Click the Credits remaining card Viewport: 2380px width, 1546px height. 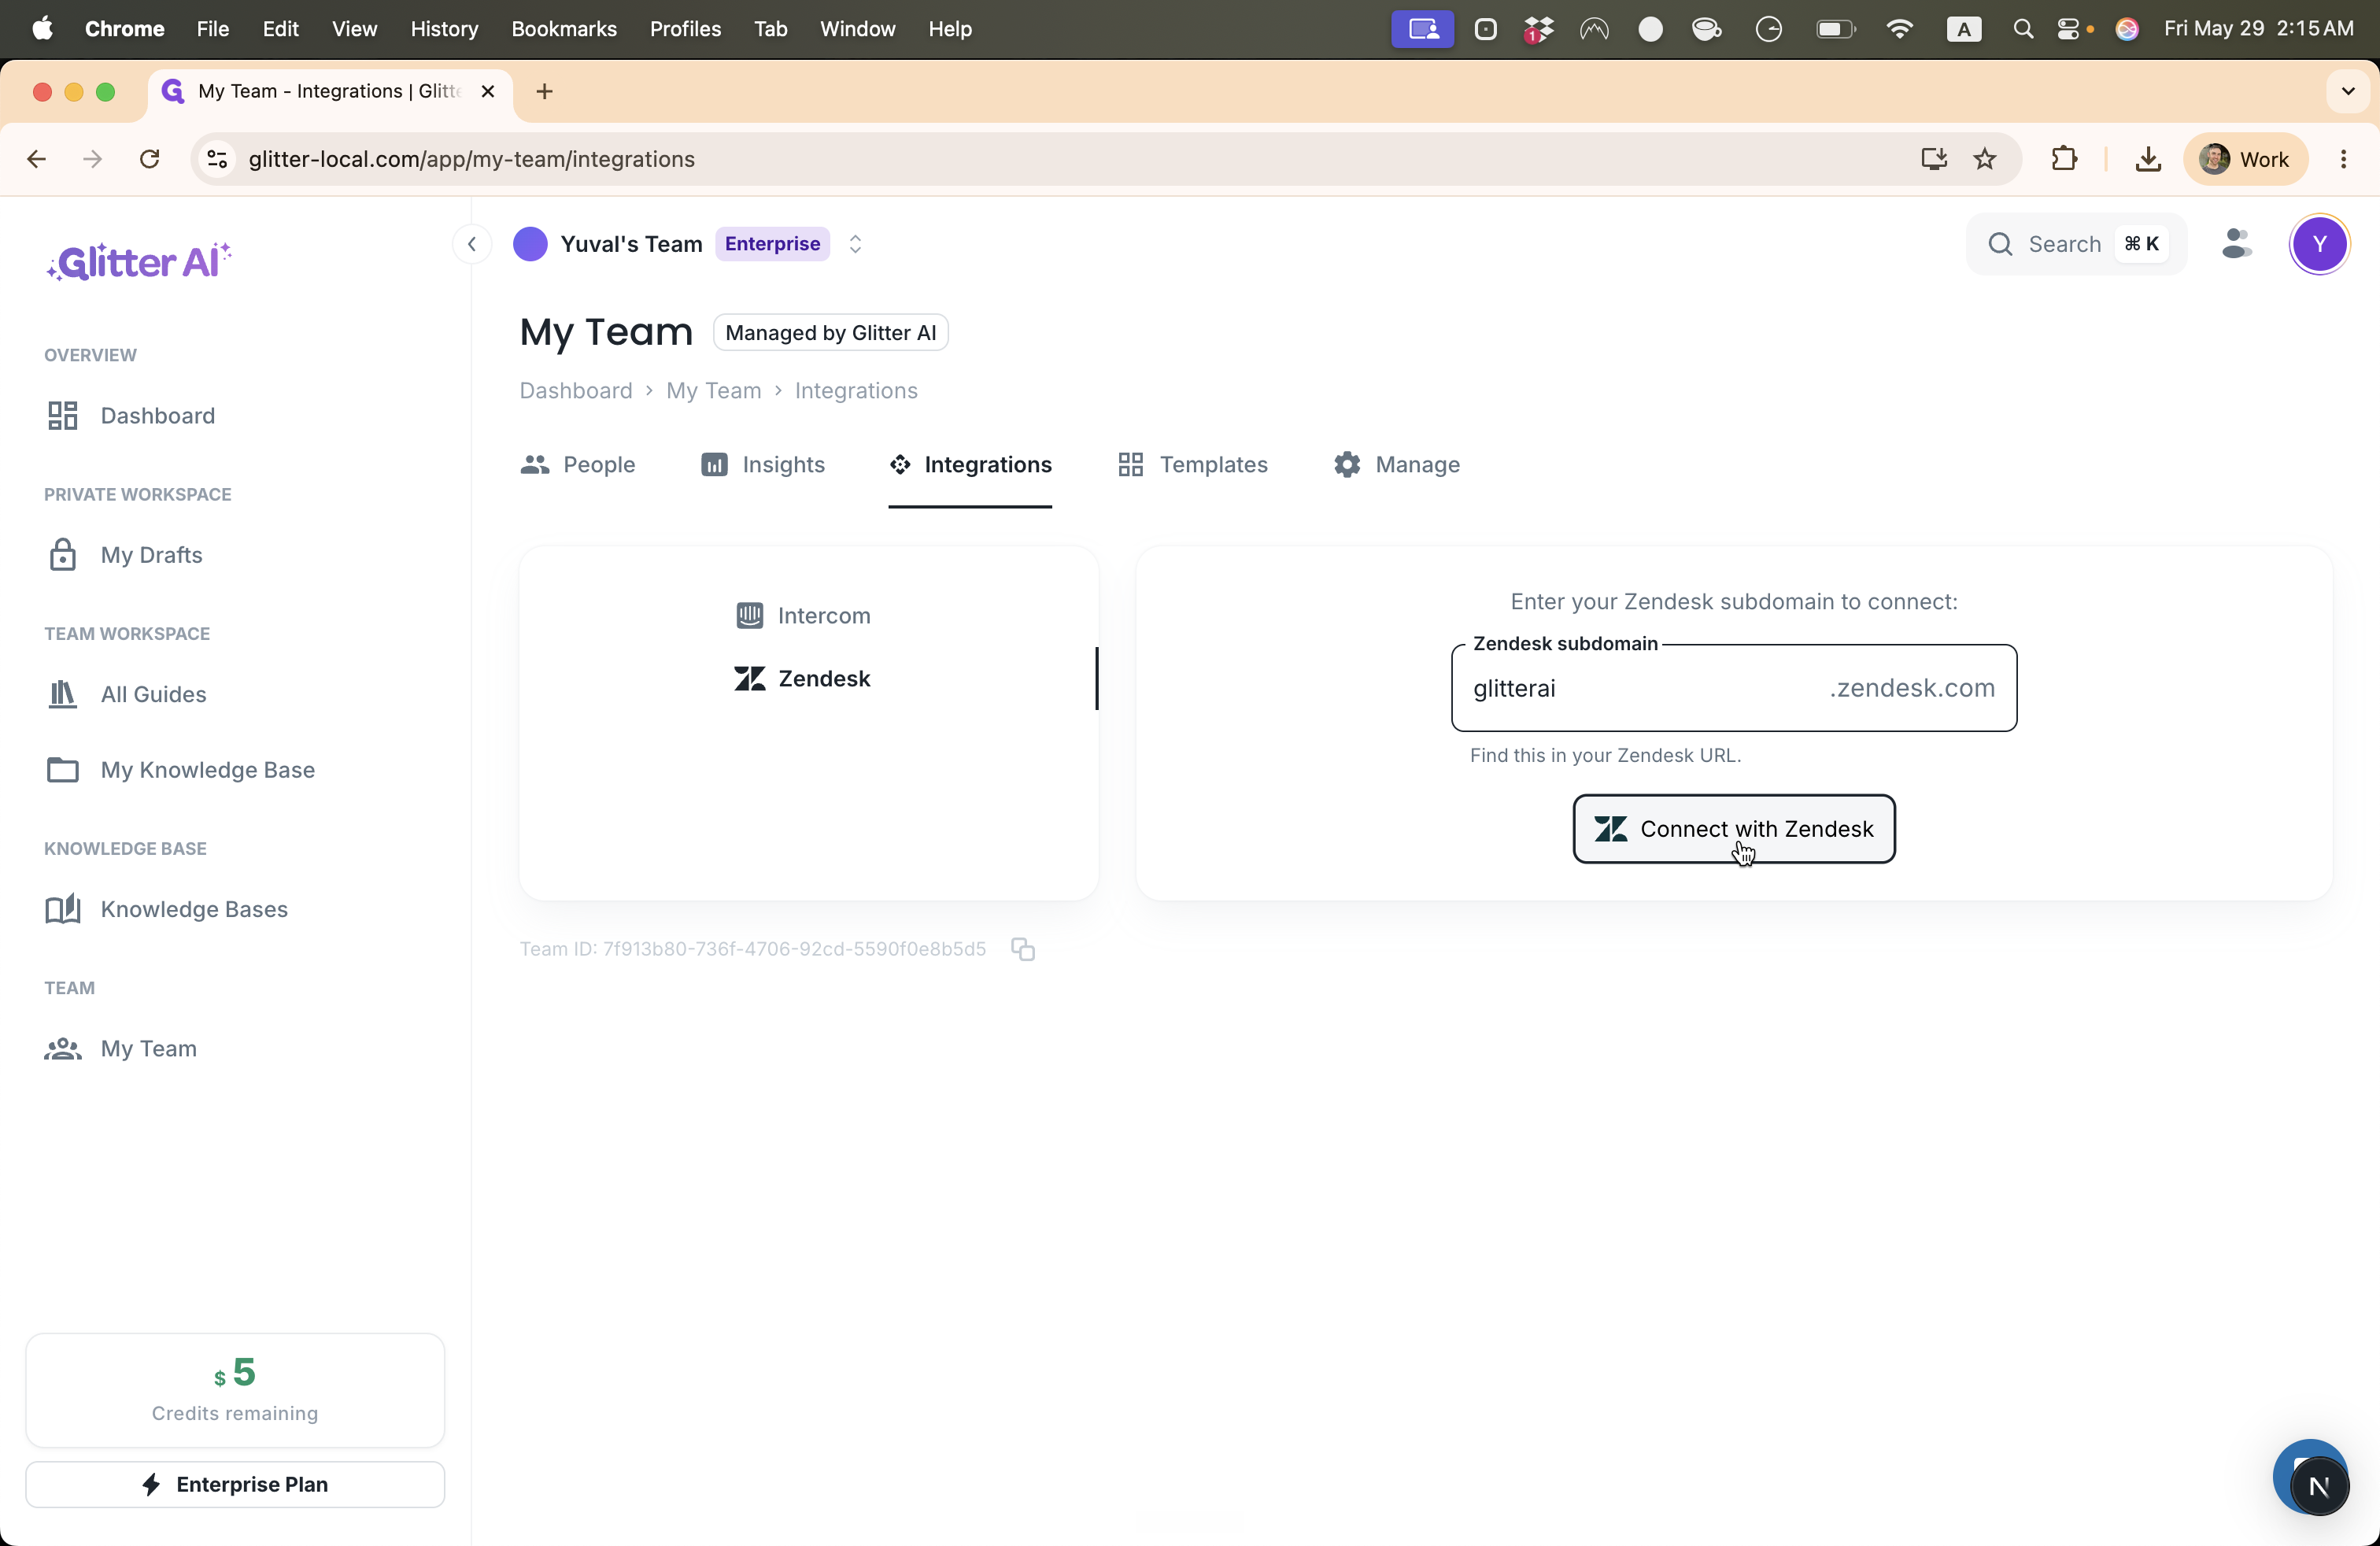235,1391
